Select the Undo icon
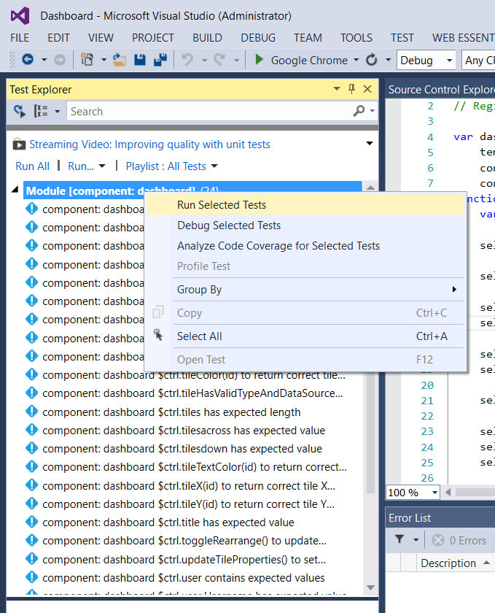The image size is (495, 613). pos(187,61)
